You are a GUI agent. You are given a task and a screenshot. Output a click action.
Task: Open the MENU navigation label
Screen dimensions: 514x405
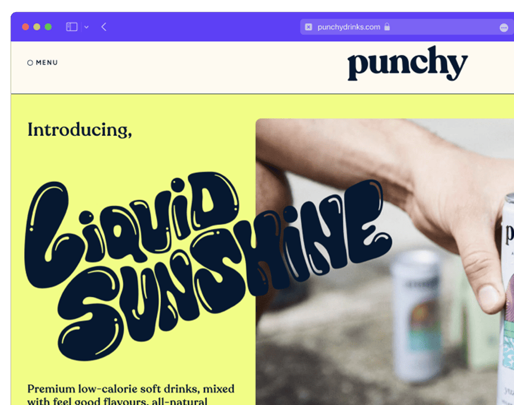(47, 62)
